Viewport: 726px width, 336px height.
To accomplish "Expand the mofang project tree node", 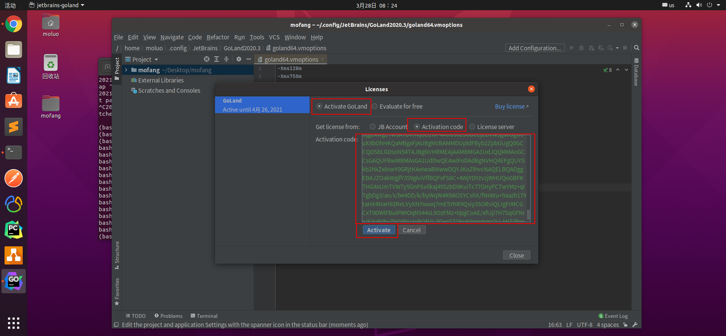I will pos(126,70).
